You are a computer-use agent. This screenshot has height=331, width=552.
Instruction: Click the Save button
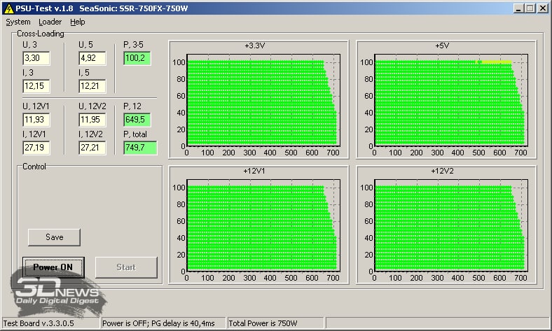tap(54, 237)
